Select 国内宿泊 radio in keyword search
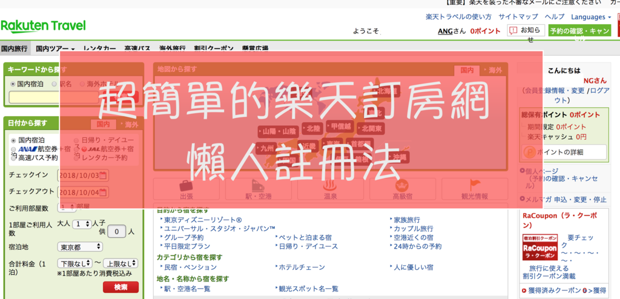This screenshot has height=299, width=620. pos(13,84)
